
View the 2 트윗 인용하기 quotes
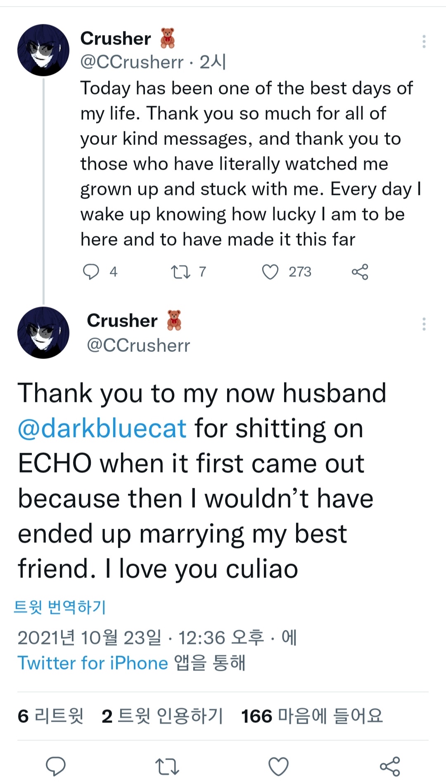(x=162, y=716)
